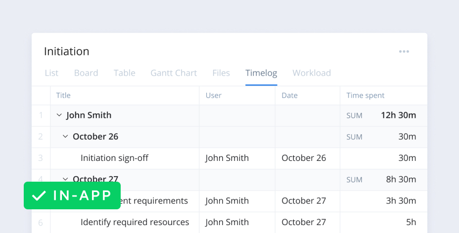Screen dimensions: 459x233
Task: Click the Title column header
Action: tap(63, 96)
